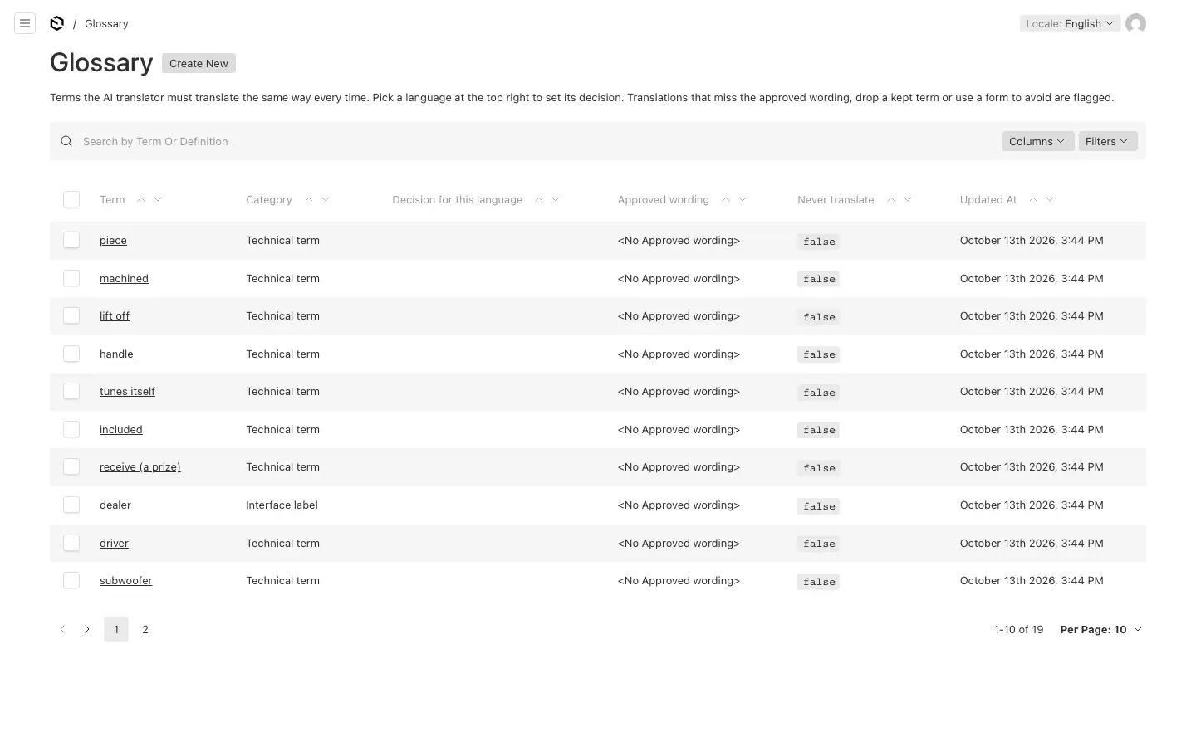Screen dimensions: 1196x747
Task: Select all rows checkbox in header
Action: pyautogui.click(x=71, y=199)
